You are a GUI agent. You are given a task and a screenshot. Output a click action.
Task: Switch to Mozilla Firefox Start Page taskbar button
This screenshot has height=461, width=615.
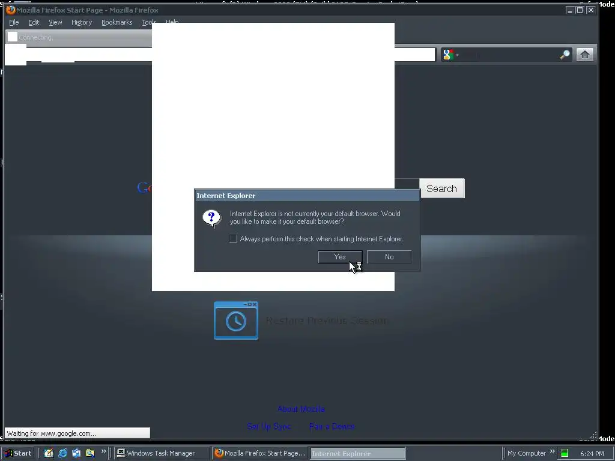261,453
